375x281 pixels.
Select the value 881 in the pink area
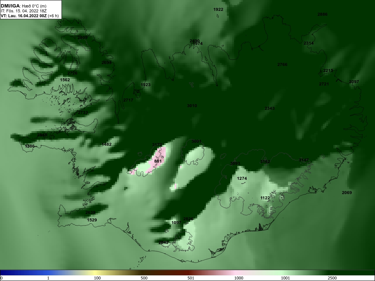[x=158, y=161]
